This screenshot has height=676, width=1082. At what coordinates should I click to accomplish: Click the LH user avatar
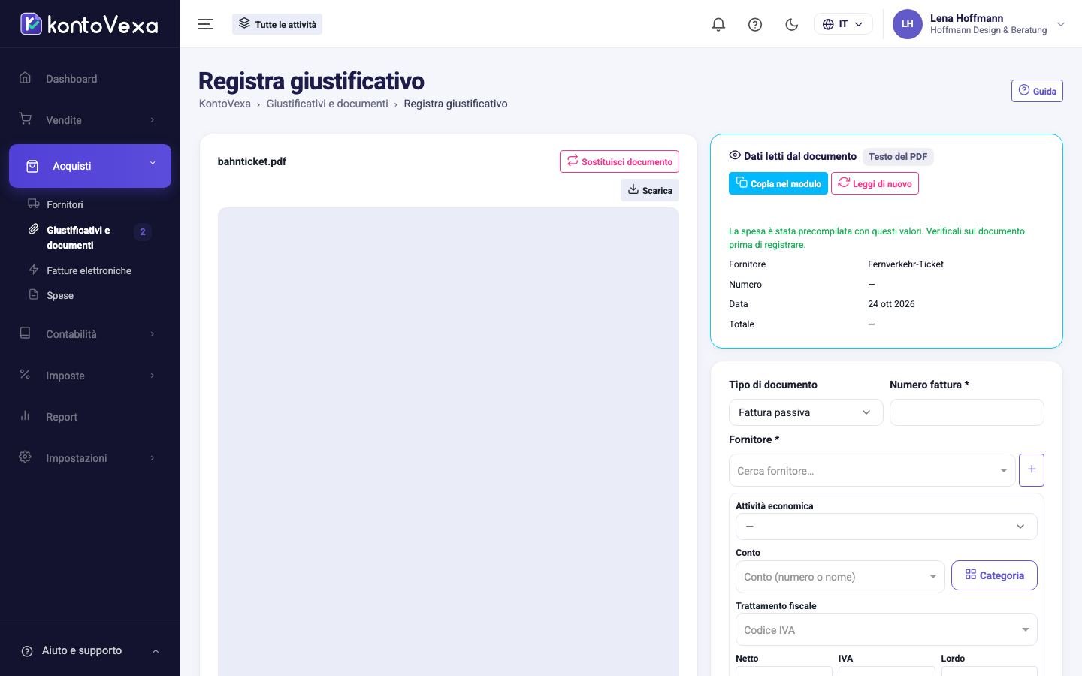point(908,24)
